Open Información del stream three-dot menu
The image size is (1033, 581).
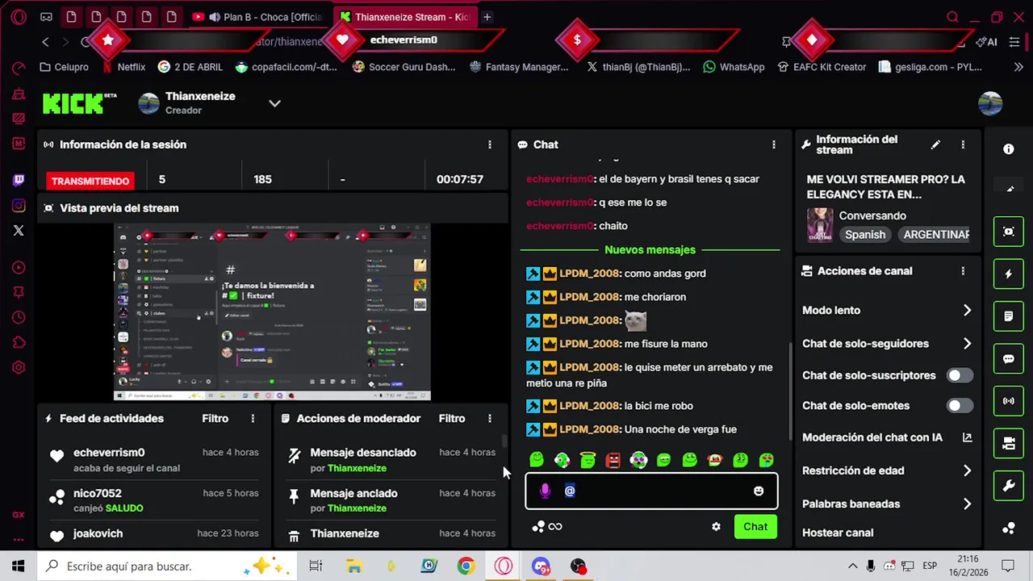click(963, 144)
